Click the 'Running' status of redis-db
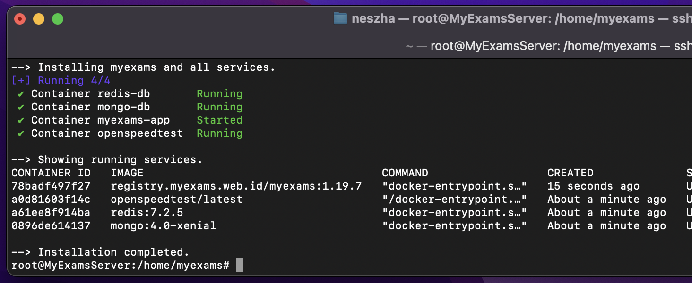Viewport: 692px width, 283px height. (220, 94)
